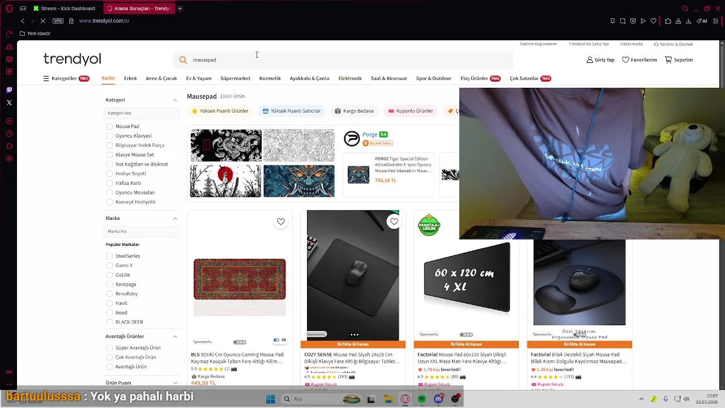Open the Yeni klasör bookmarks folder
Image resolution: width=725 pixels, height=408 pixels.
tap(35, 33)
